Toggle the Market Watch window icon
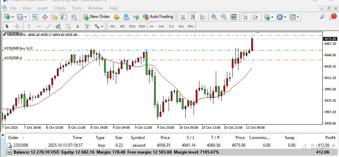The height and width of the screenshot is (157, 339). tap(35, 17)
